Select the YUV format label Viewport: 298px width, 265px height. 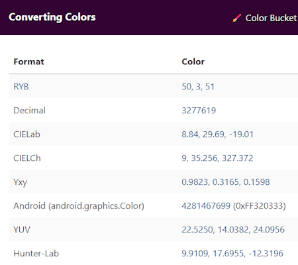22,230
